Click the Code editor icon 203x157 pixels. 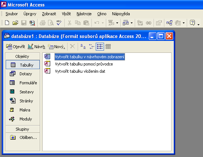coord(140,23)
